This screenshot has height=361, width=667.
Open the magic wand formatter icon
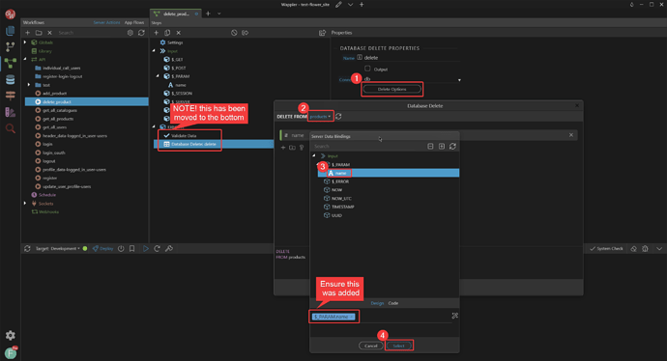454,316
